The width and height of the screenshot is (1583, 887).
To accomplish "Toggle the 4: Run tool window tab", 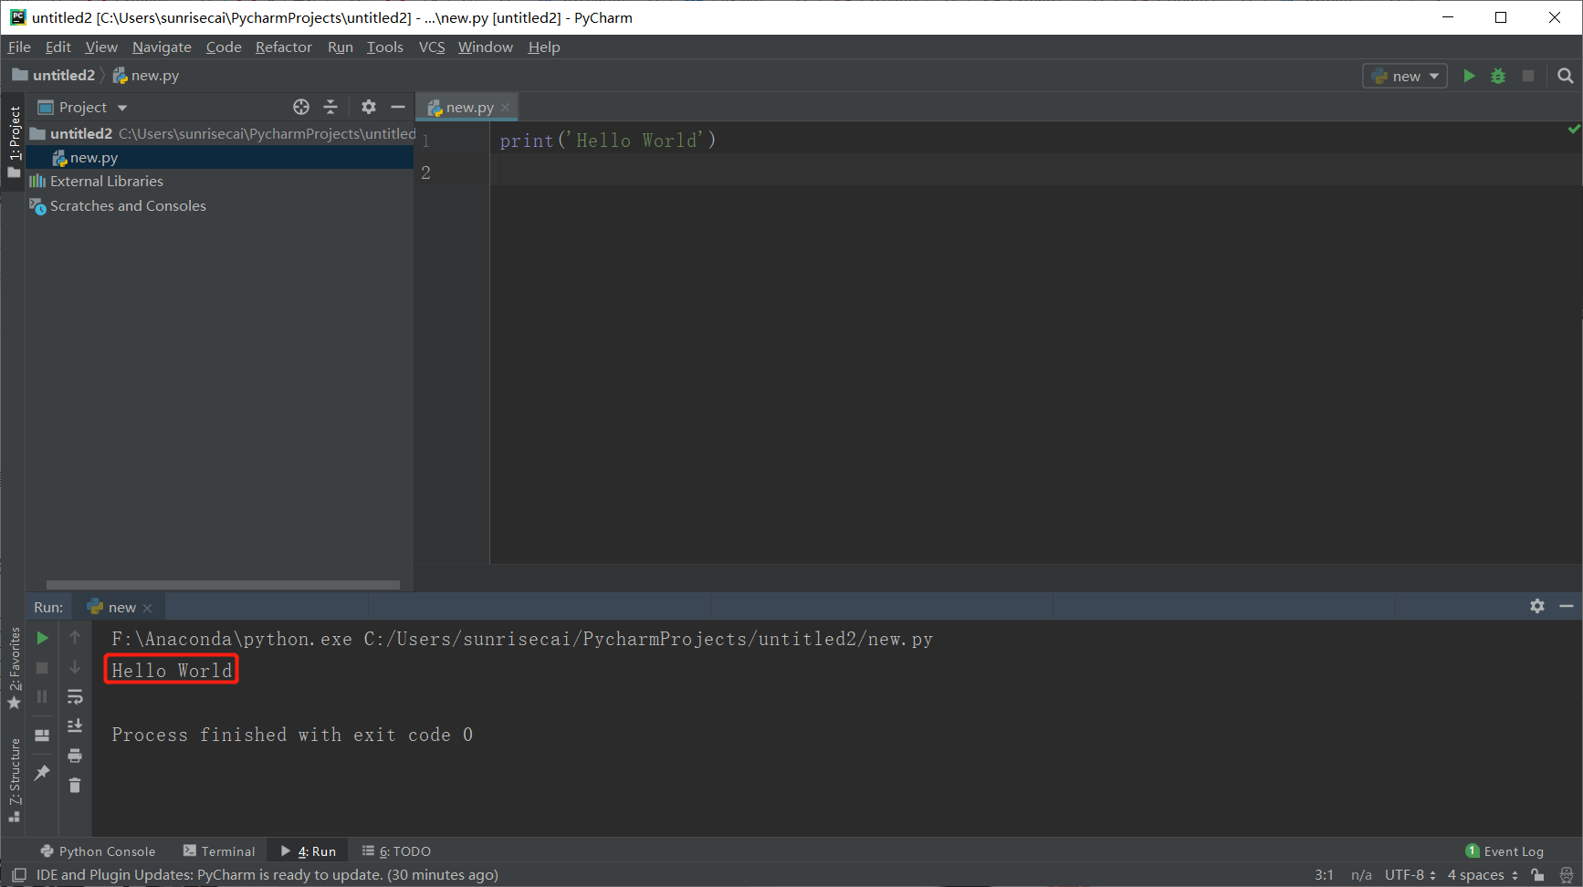I will point(309,851).
